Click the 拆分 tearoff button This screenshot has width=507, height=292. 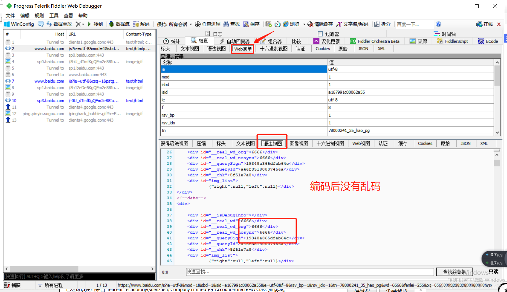382,24
